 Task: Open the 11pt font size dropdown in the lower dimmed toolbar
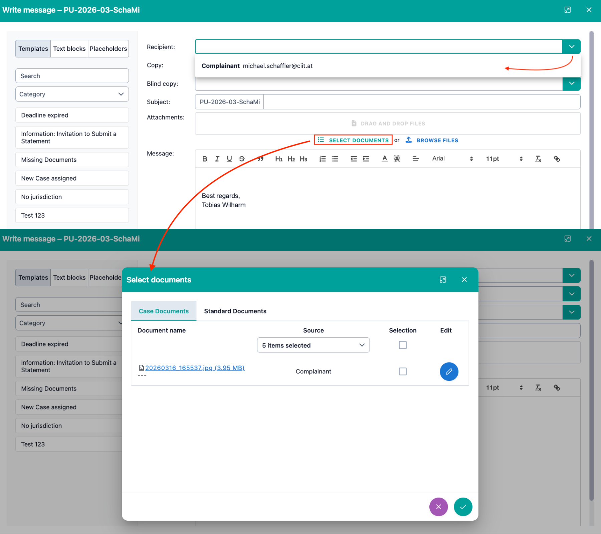[x=504, y=387]
